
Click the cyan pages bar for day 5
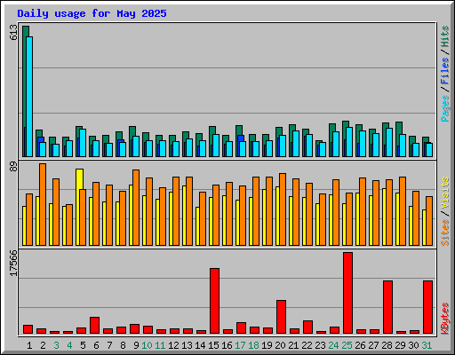click(83, 143)
